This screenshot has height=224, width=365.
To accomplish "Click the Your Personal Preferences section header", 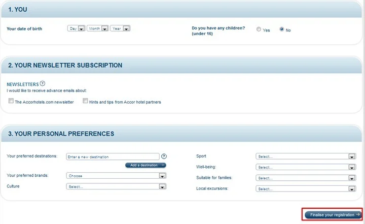I will (x=61, y=134).
